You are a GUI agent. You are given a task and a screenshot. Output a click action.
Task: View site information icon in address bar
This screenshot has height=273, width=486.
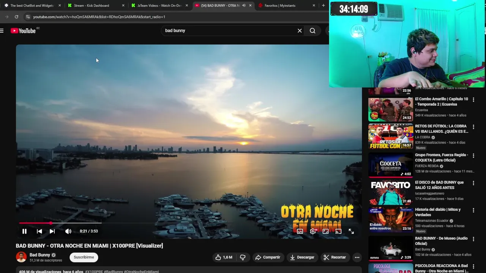pos(28,17)
